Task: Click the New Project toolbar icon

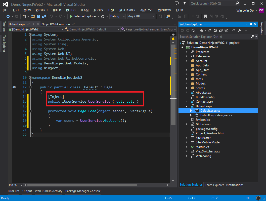Action: (24, 16)
